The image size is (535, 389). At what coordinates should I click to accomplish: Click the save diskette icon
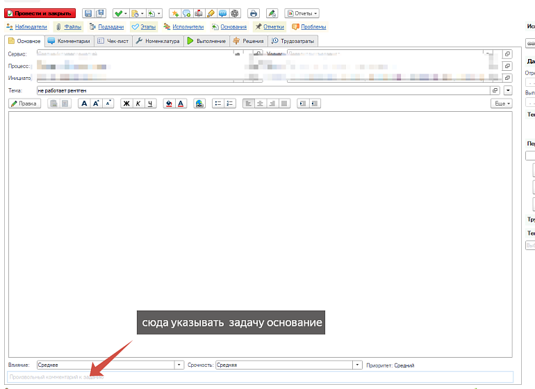point(88,13)
